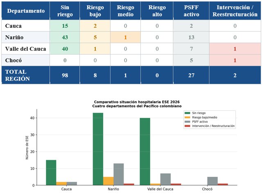This screenshot has height=196, width=262.
Task: Select the Valle del Cauca row label
Action: tap(25, 49)
